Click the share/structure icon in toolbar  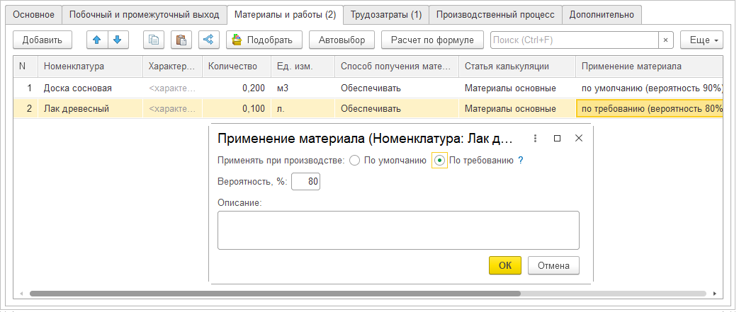point(208,40)
